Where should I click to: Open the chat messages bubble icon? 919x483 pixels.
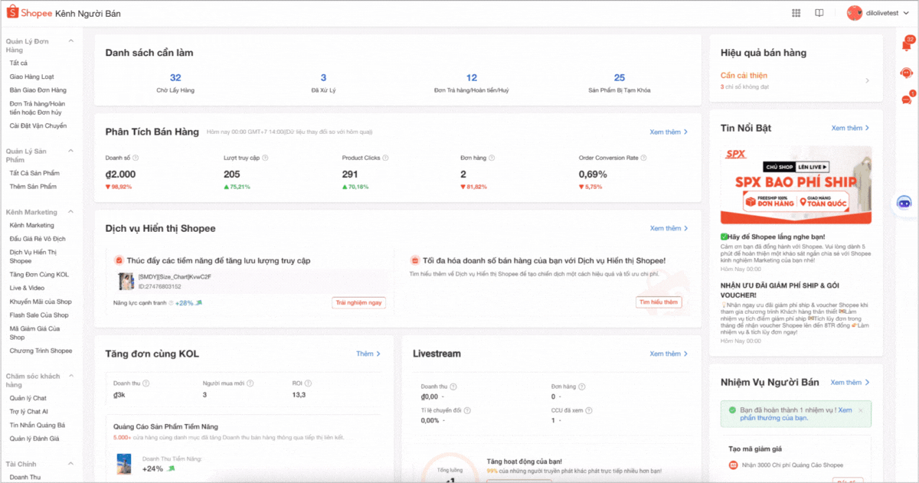click(x=907, y=100)
